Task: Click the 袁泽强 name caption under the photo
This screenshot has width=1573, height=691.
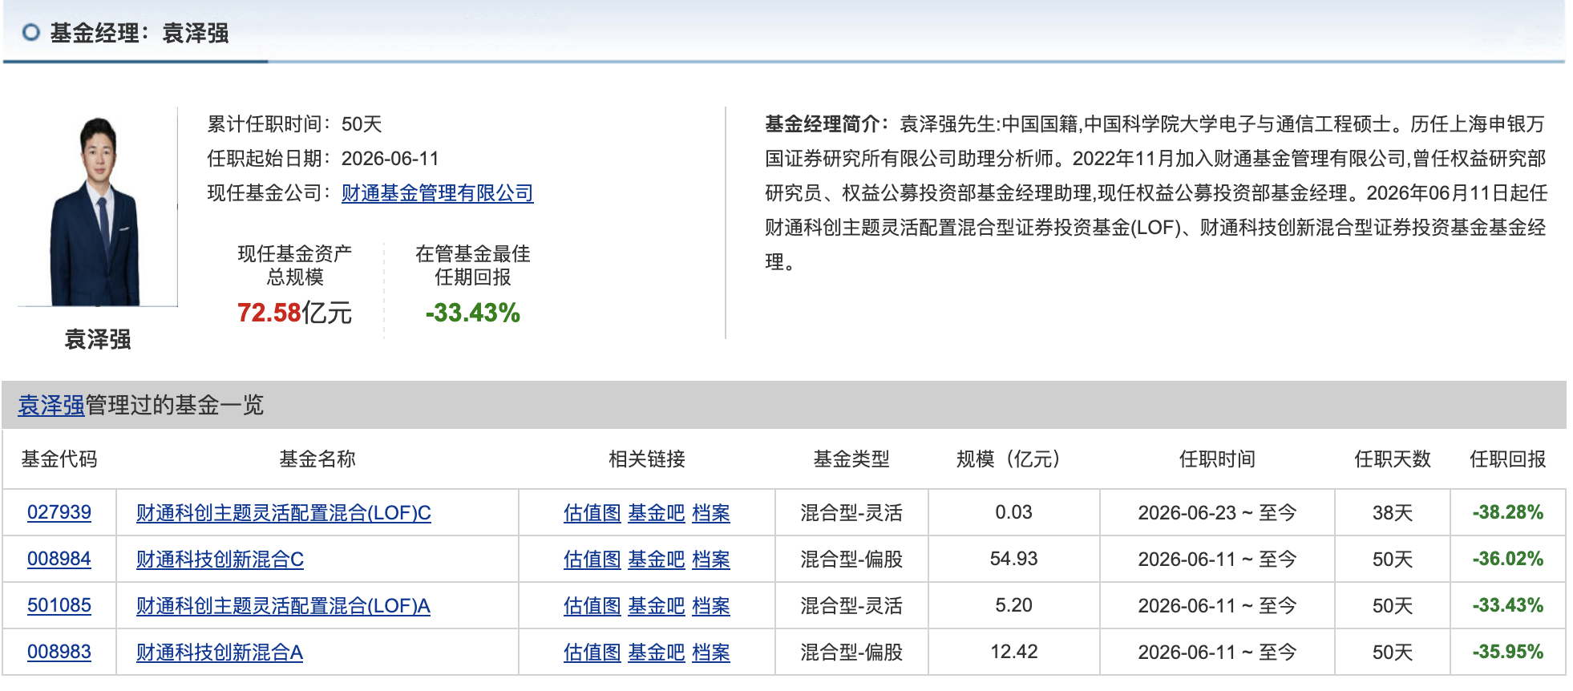Action: 98,340
